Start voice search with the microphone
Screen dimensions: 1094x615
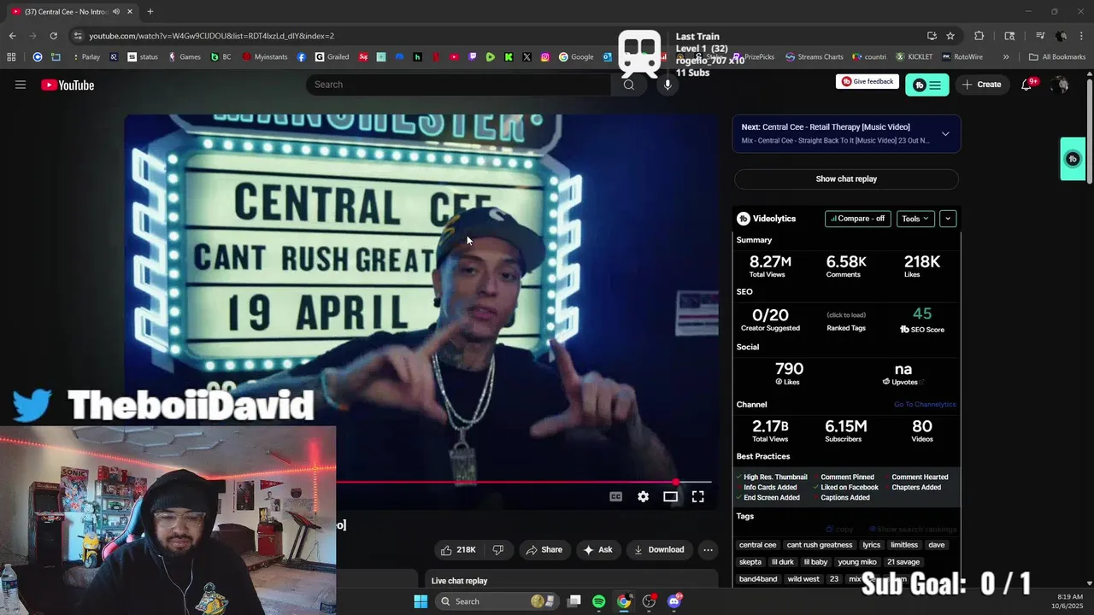click(668, 85)
